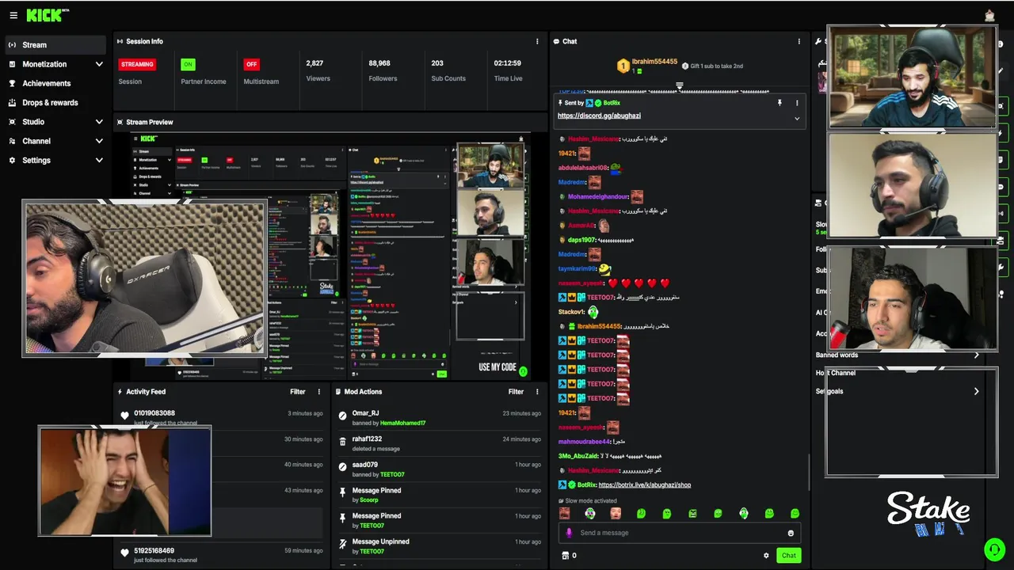Click the gold rank badge beside Ibrahim554455 leaderboard
This screenshot has height=570, width=1014.
(623, 66)
